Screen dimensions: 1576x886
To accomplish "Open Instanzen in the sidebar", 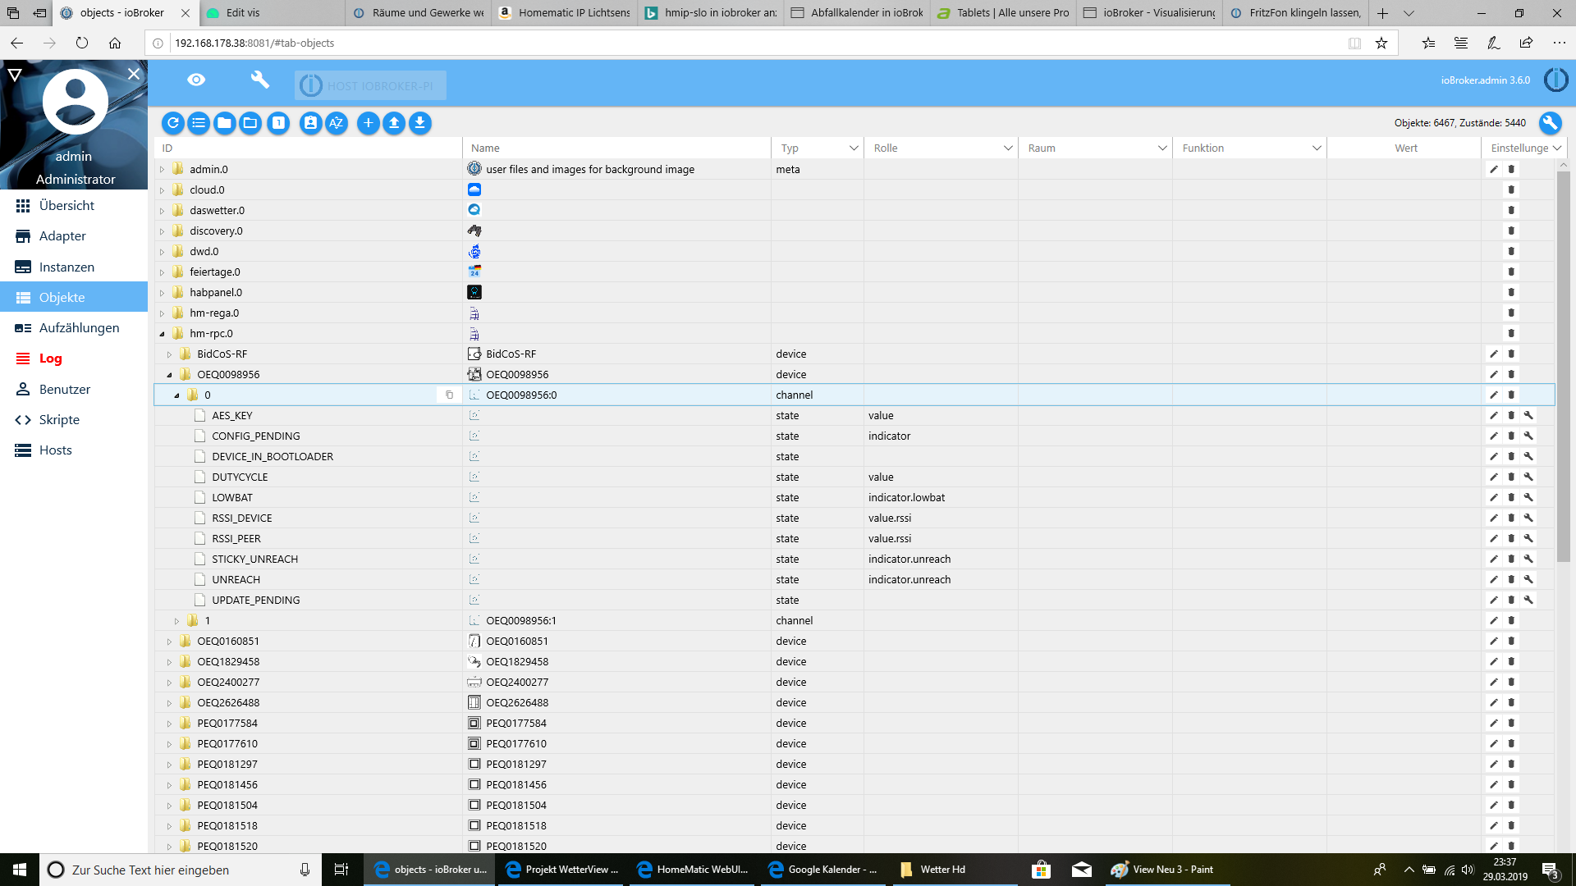I will (66, 267).
